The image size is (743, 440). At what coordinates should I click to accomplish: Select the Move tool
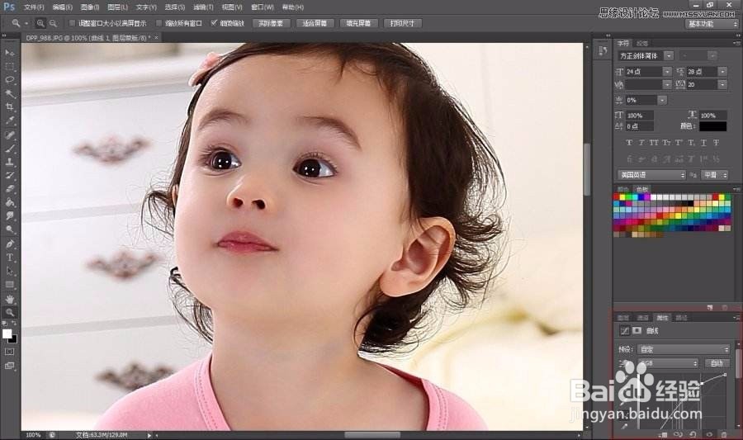tap(9, 53)
